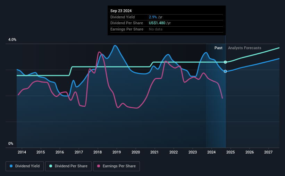Click the Past region label
This screenshot has height=176, width=285.
click(218, 48)
